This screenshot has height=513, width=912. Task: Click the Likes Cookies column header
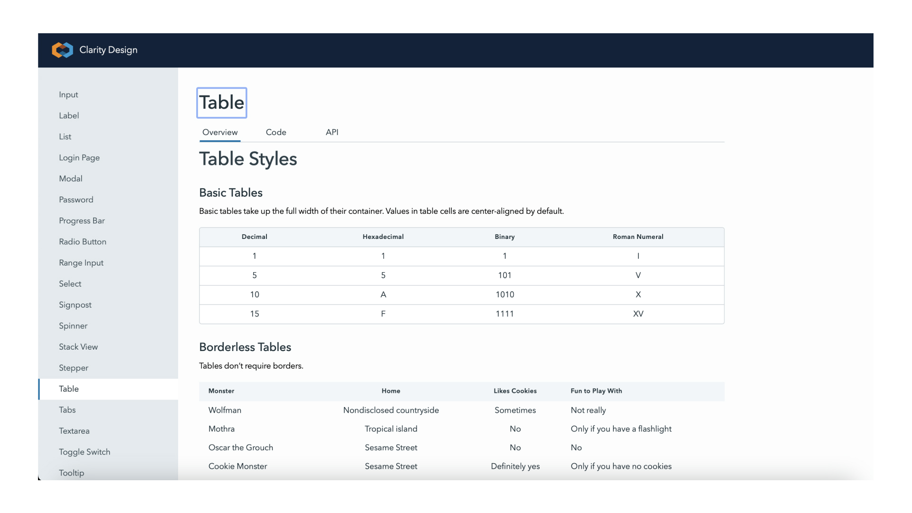point(515,391)
